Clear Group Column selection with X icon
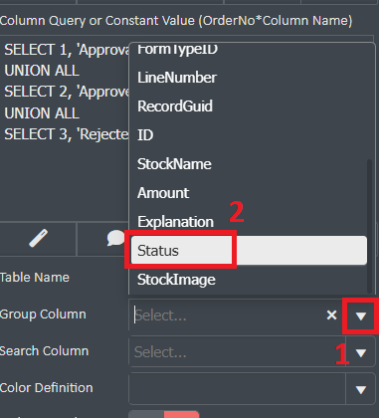The image size is (380, 418). [331, 314]
